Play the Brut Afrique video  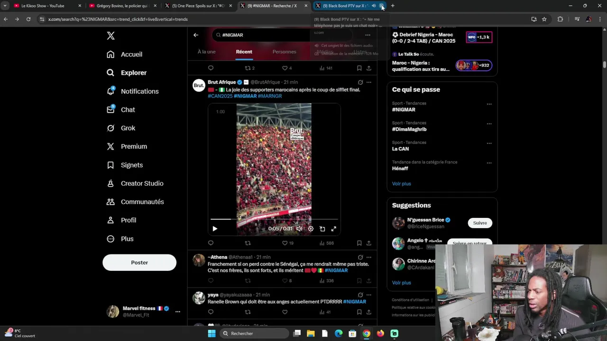pyautogui.click(x=215, y=229)
